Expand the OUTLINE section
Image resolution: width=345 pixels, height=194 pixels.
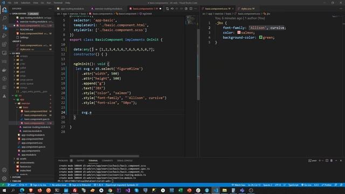click(x=31, y=177)
